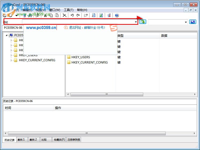Click the connect network registry icon

pos(24,15)
